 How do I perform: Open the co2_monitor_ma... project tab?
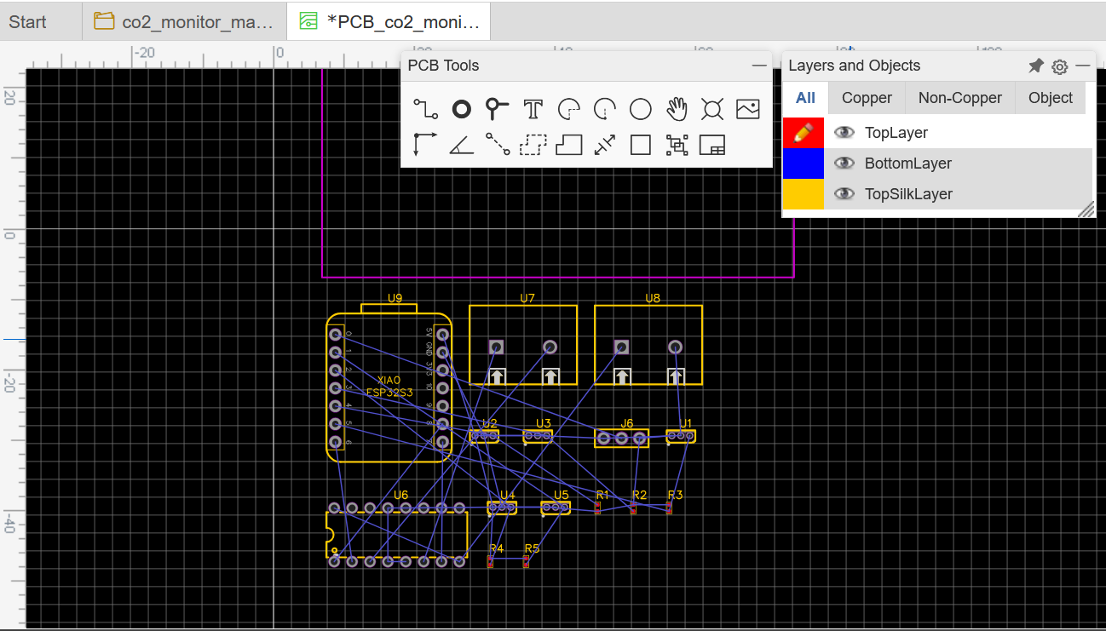(184, 21)
